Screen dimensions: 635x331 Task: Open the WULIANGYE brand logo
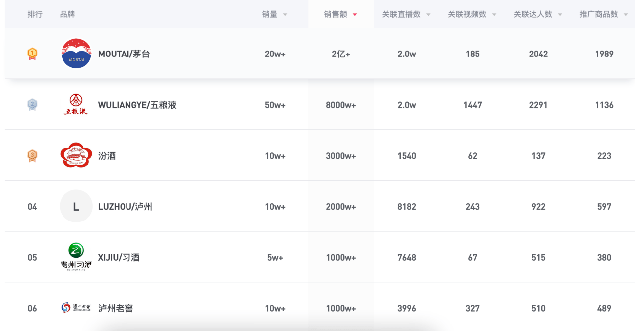(x=76, y=105)
